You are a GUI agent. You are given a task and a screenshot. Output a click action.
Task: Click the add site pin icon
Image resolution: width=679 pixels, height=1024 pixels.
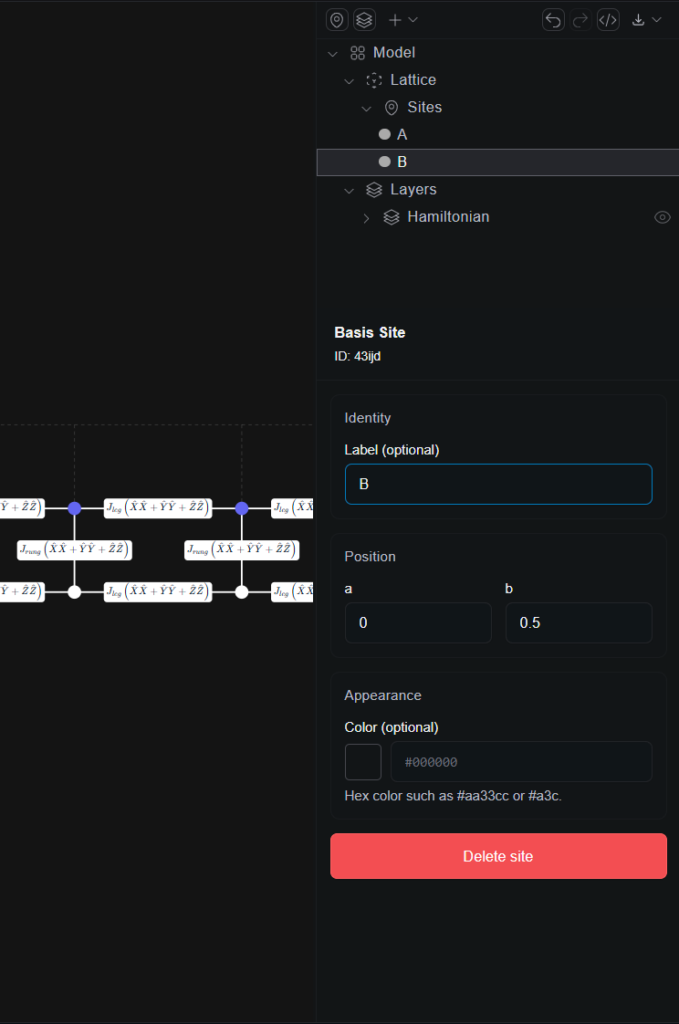pos(337,20)
